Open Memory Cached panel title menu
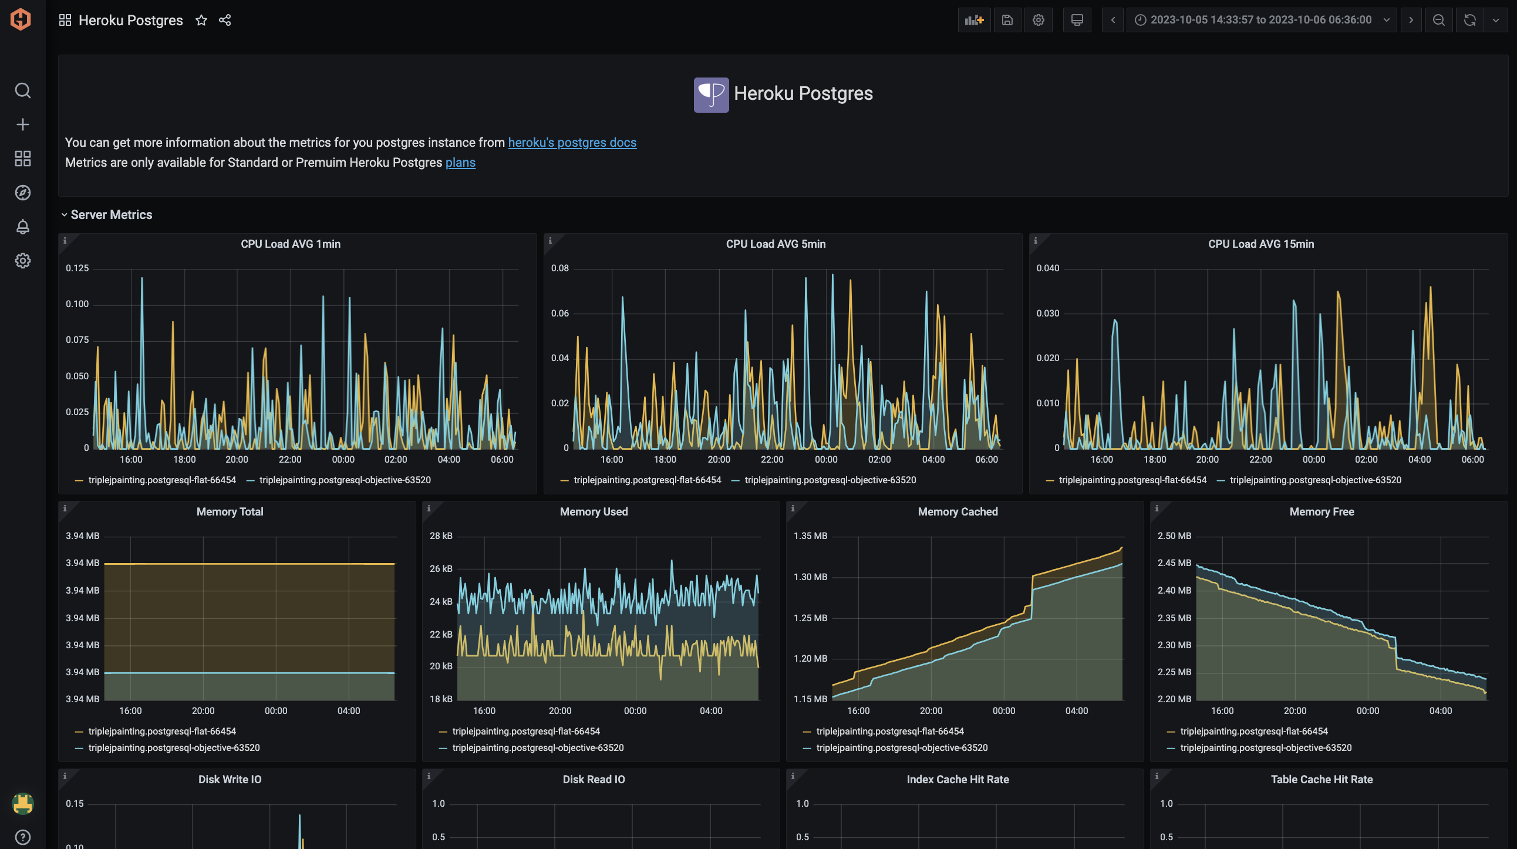1517x849 pixels. point(958,511)
